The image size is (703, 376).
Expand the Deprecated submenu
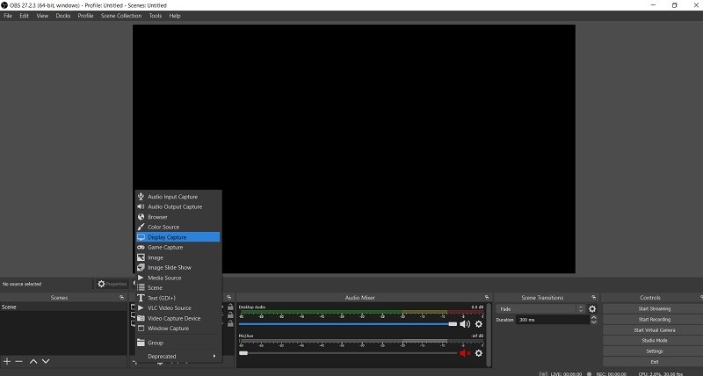[x=178, y=357]
